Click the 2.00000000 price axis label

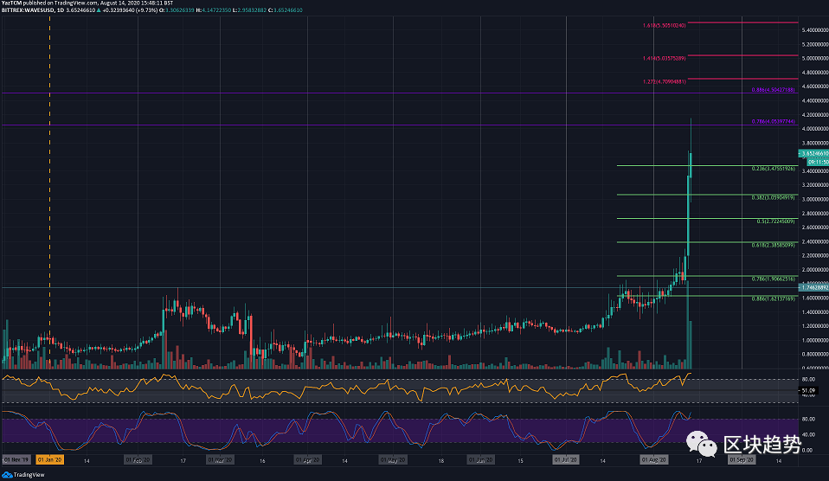815,270
